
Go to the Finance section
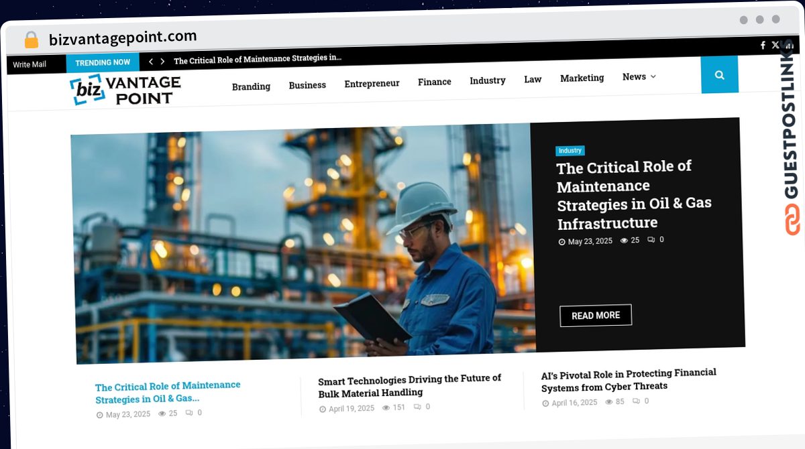pyautogui.click(x=435, y=82)
